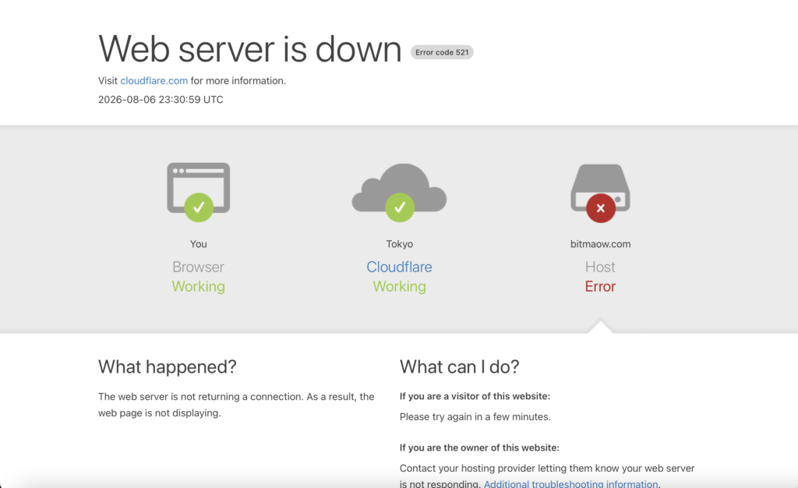Click the What can I do? heading
The height and width of the screenshot is (488, 798).
459,366
